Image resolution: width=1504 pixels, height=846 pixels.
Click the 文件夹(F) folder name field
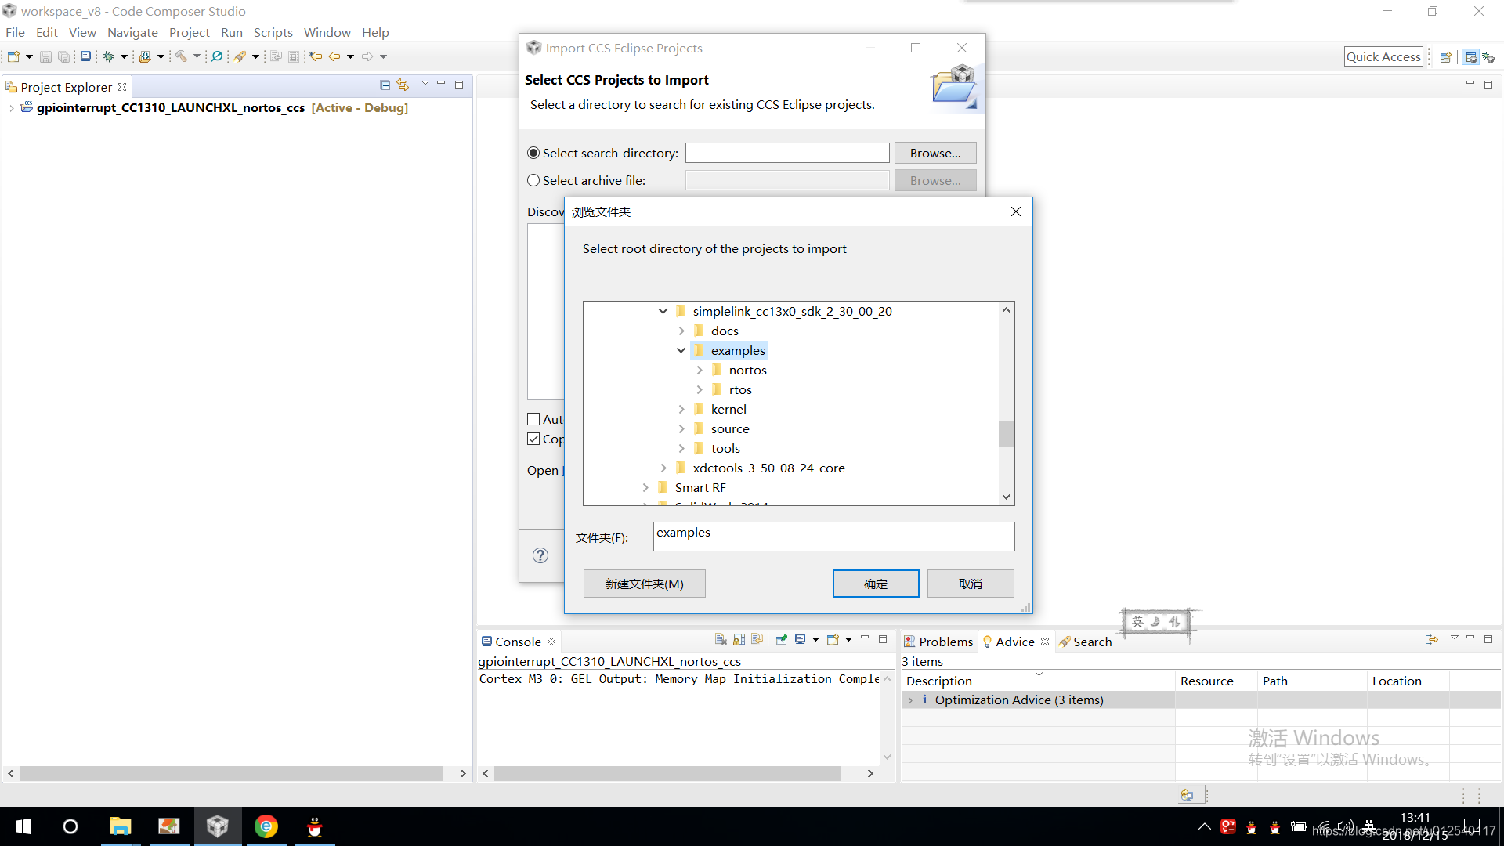[833, 537]
